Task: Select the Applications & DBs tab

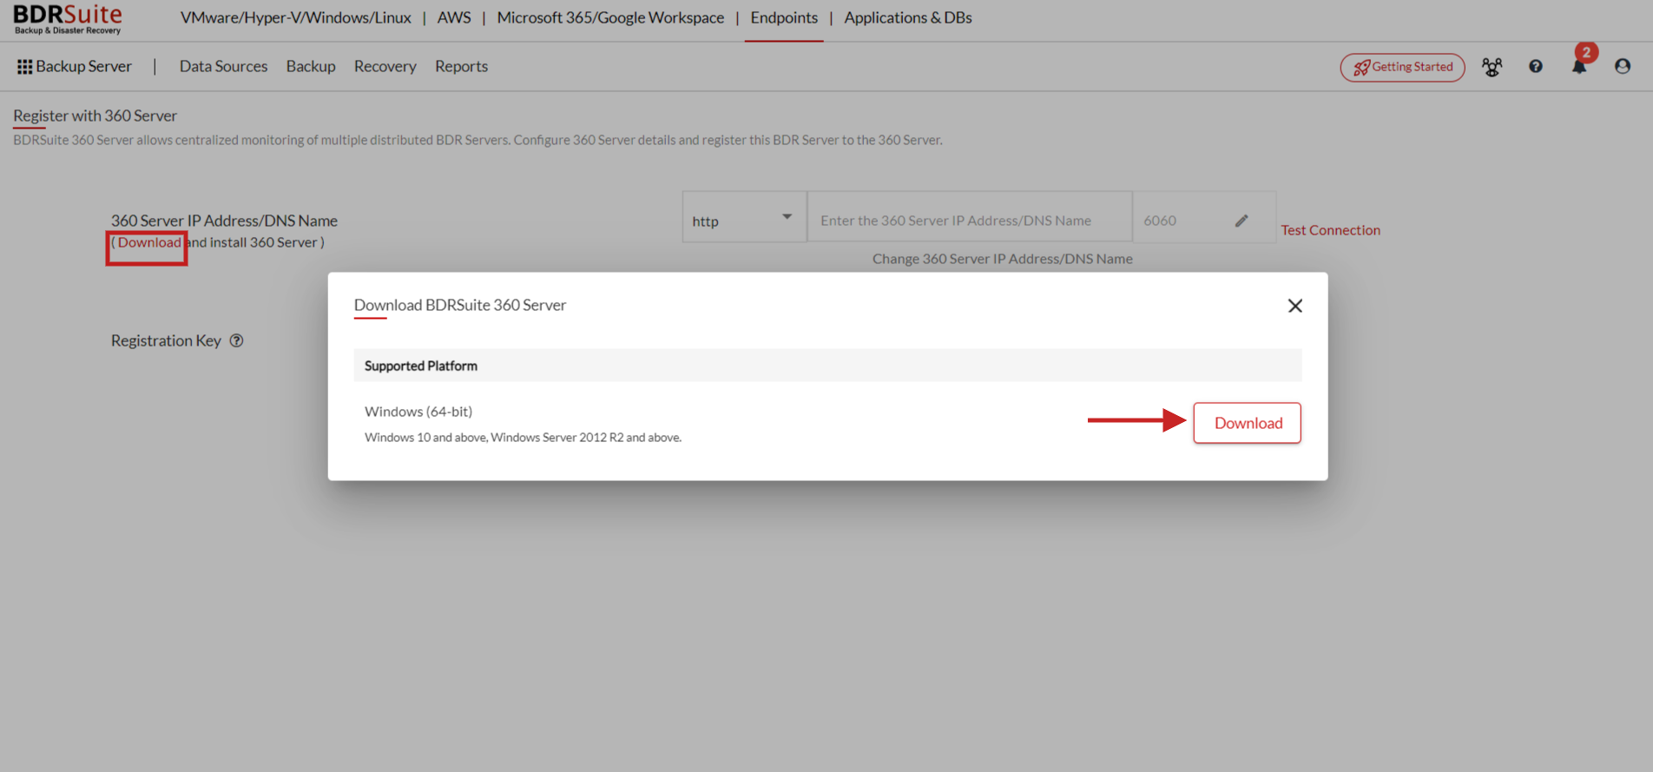Action: (x=908, y=17)
